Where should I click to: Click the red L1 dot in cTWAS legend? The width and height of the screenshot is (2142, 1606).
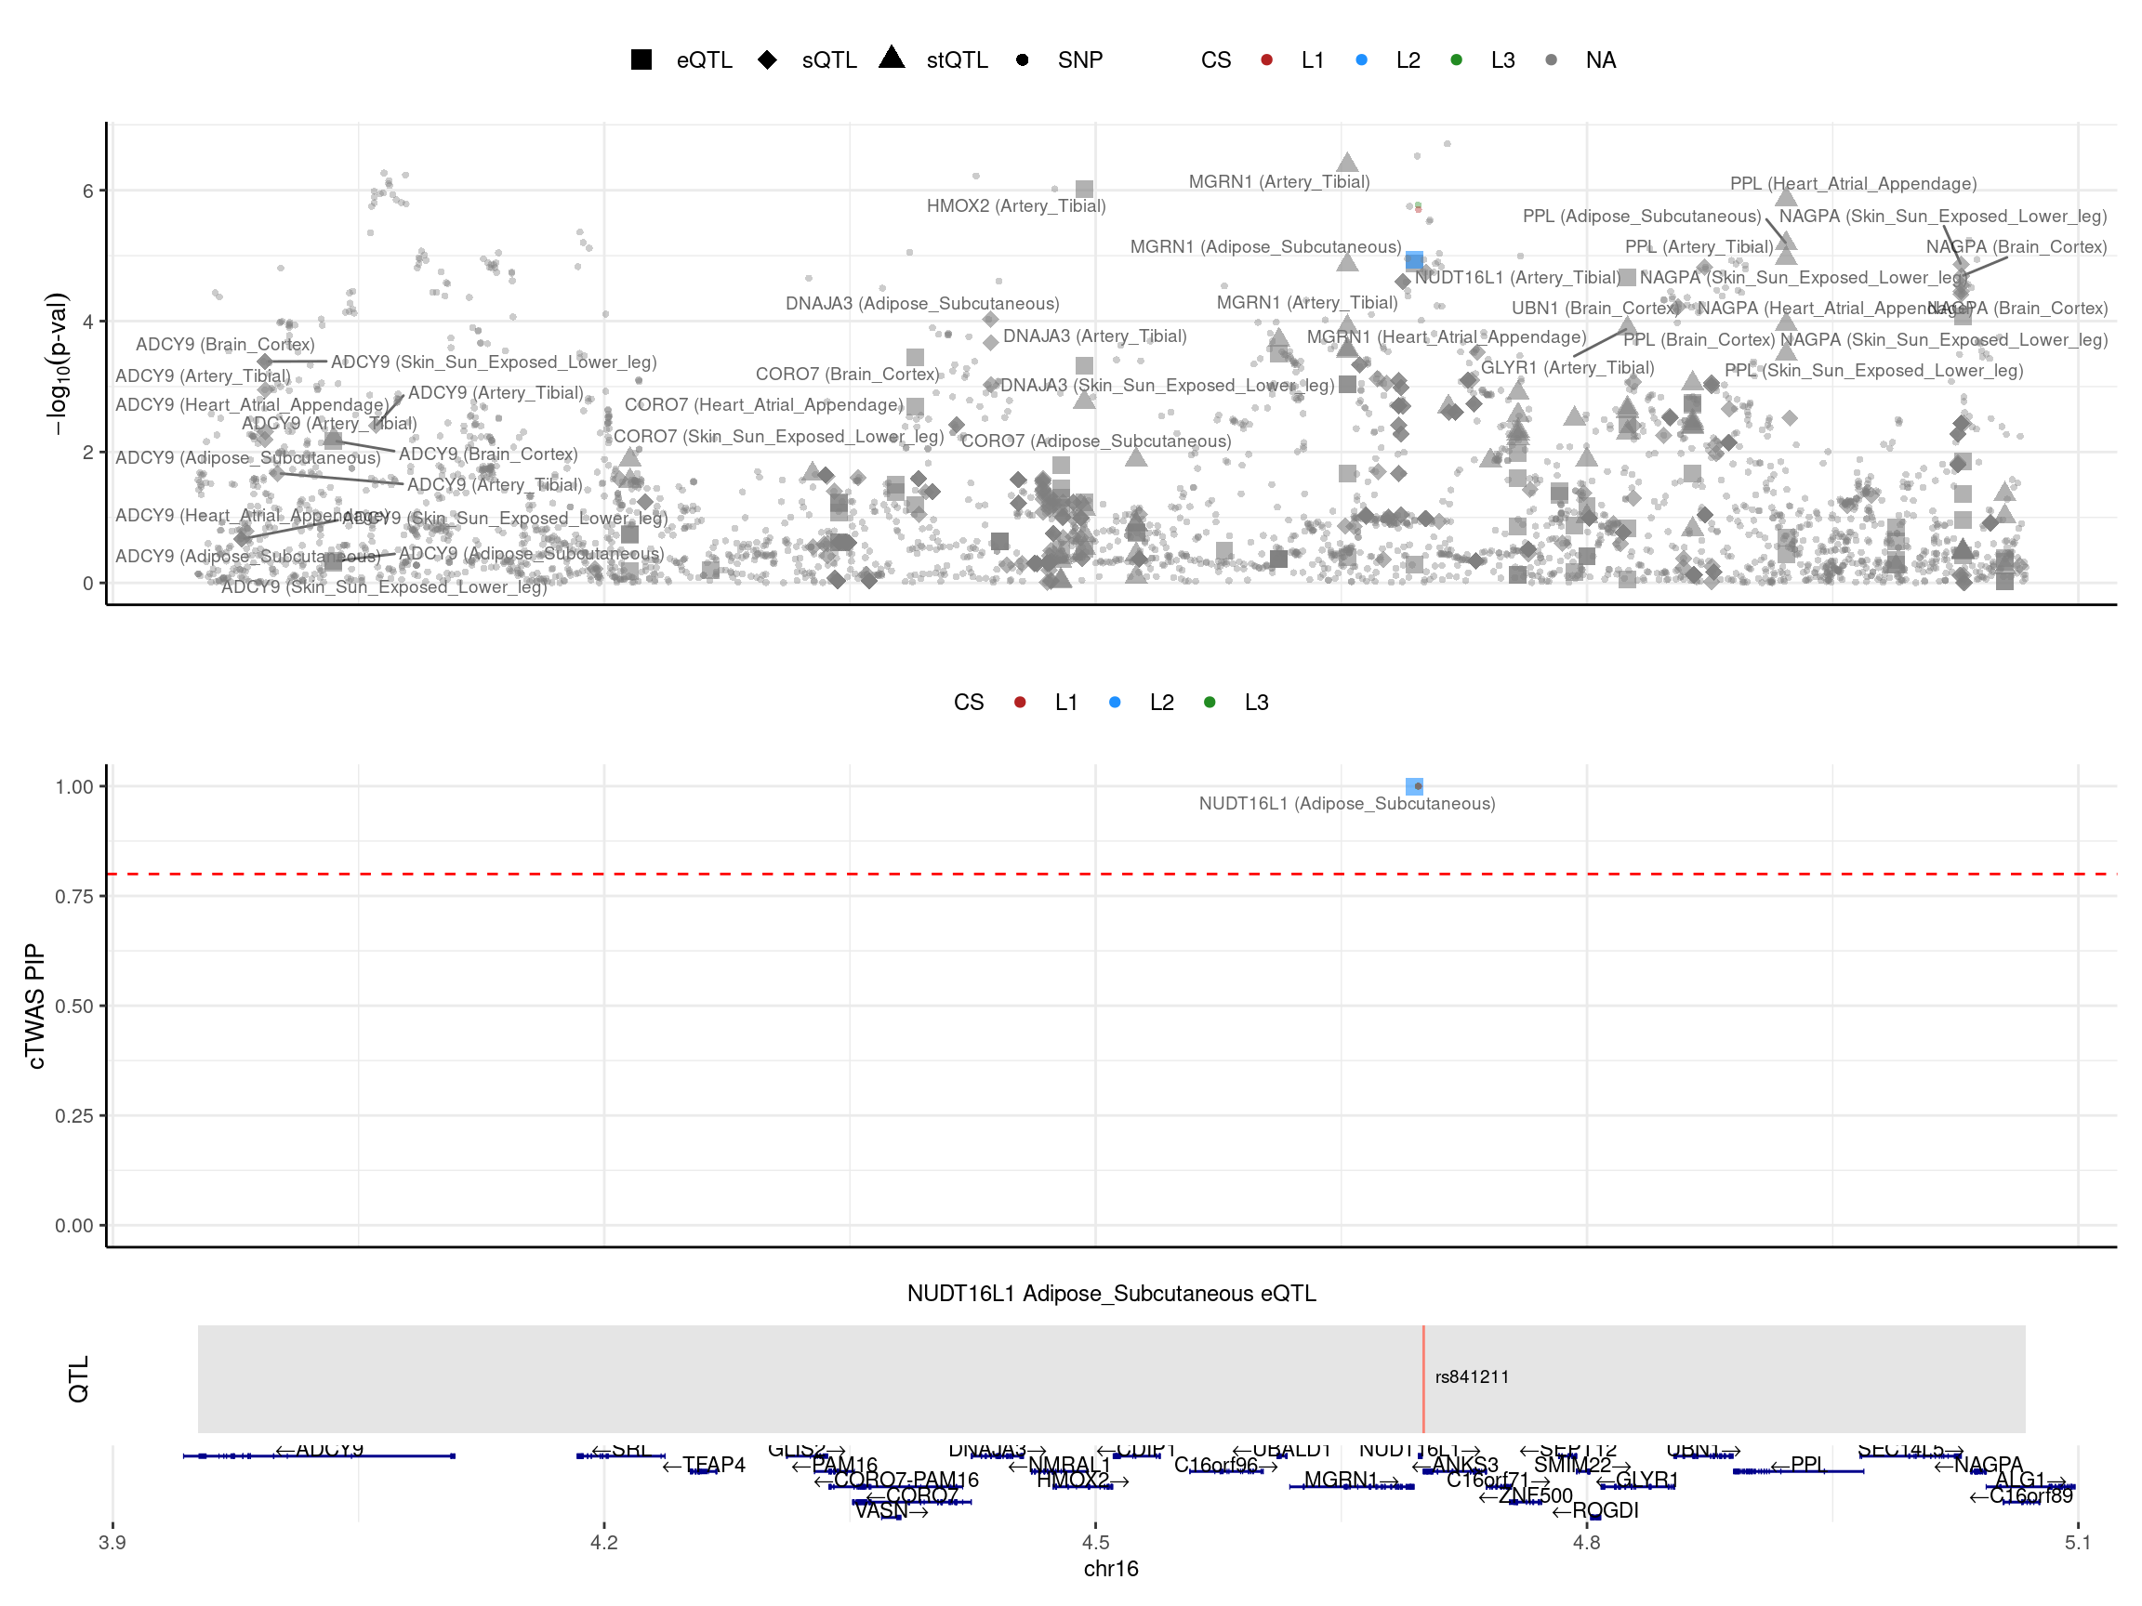1019,702
